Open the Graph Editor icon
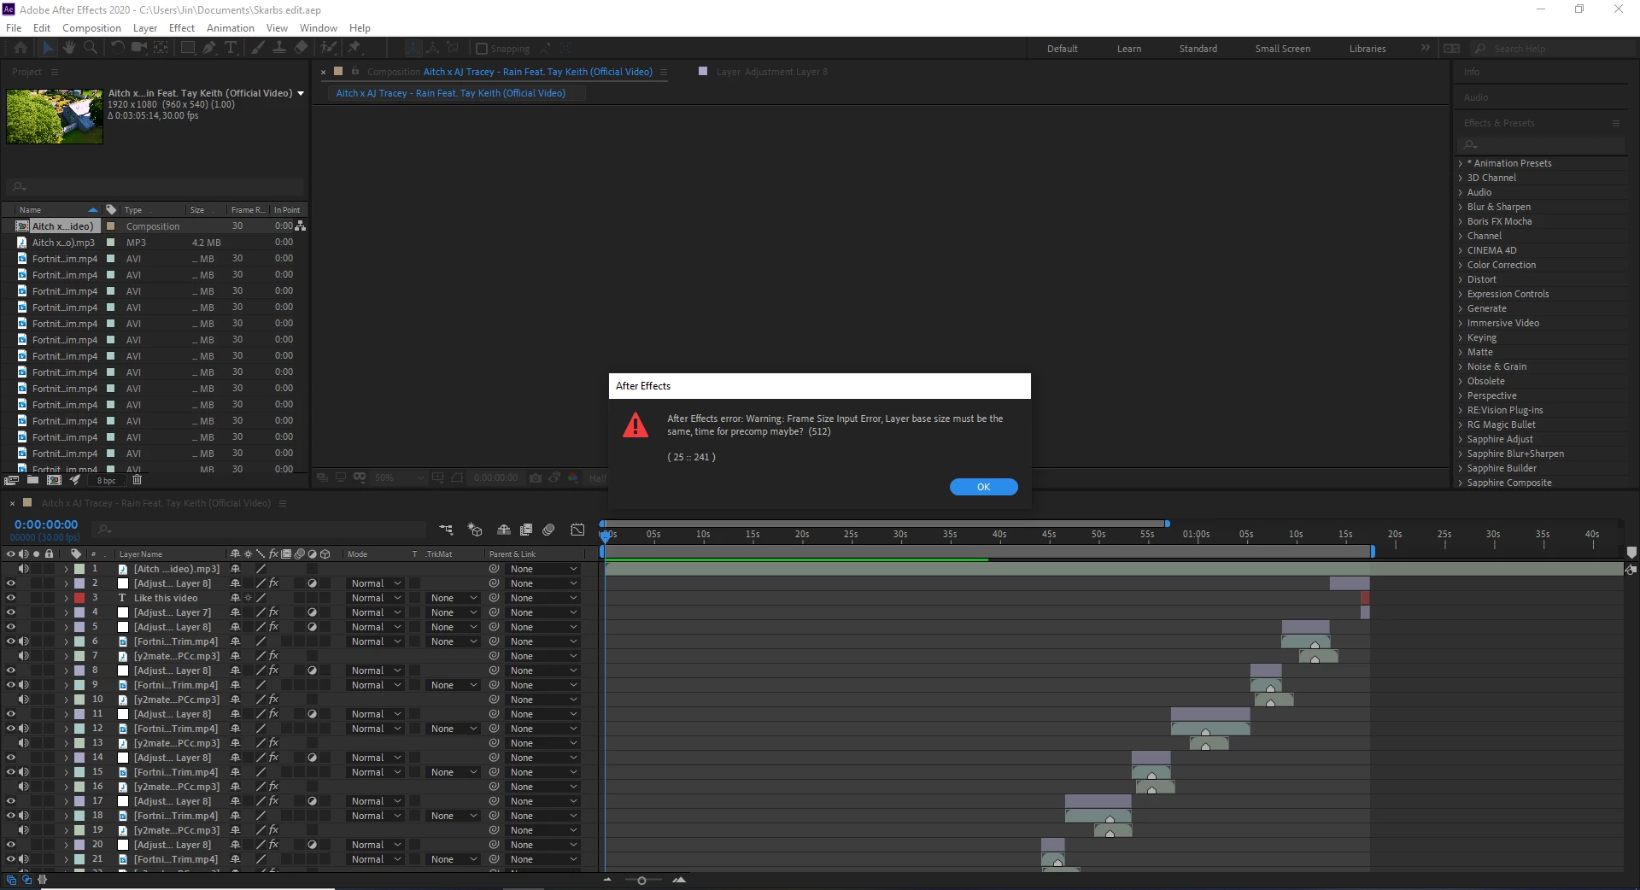The height and width of the screenshot is (890, 1640). [x=578, y=530]
